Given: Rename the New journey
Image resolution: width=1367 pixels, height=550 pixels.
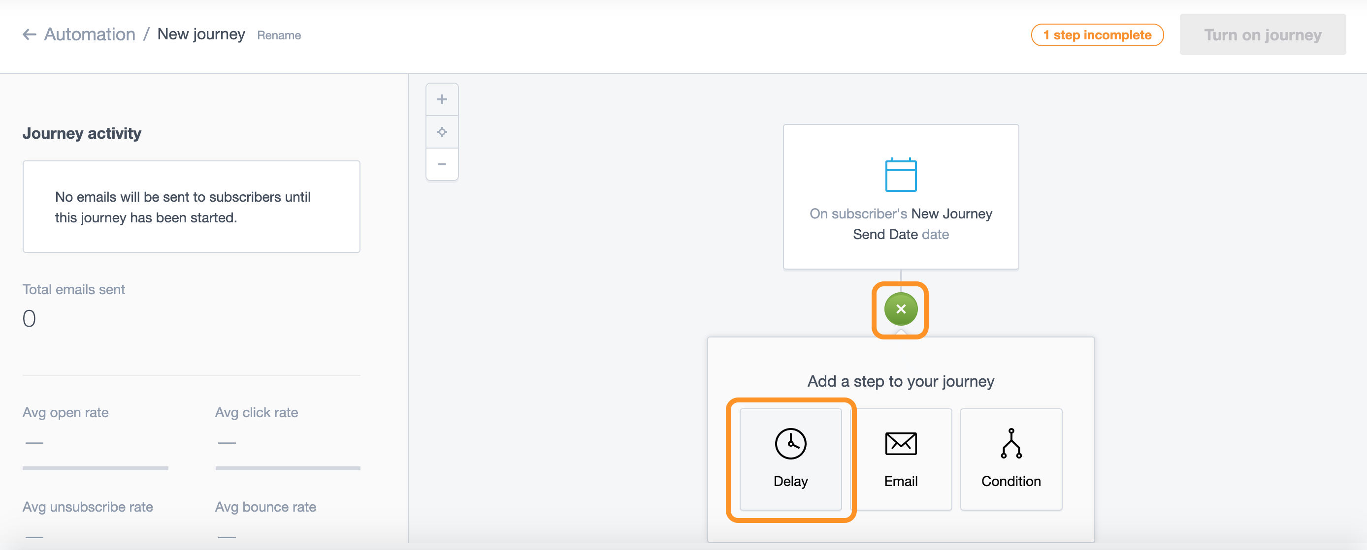Looking at the screenshot, I should [x=279, y=35].
